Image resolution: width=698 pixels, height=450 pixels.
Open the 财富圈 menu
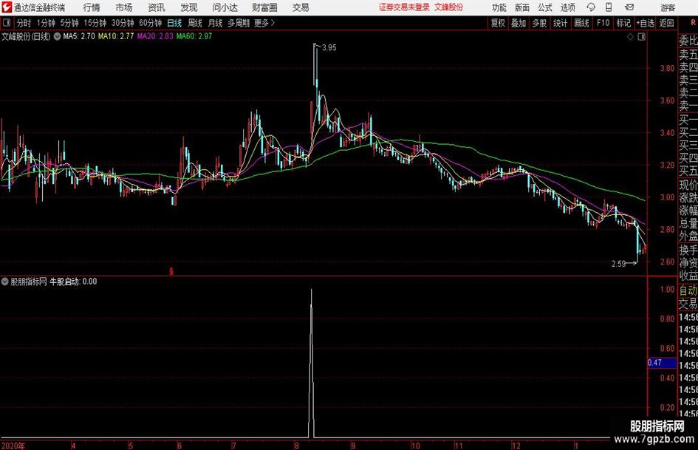[264, 7]
